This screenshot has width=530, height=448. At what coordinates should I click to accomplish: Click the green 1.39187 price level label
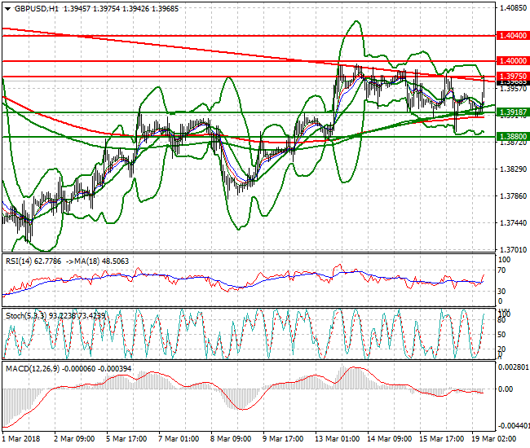pos(513,112)
